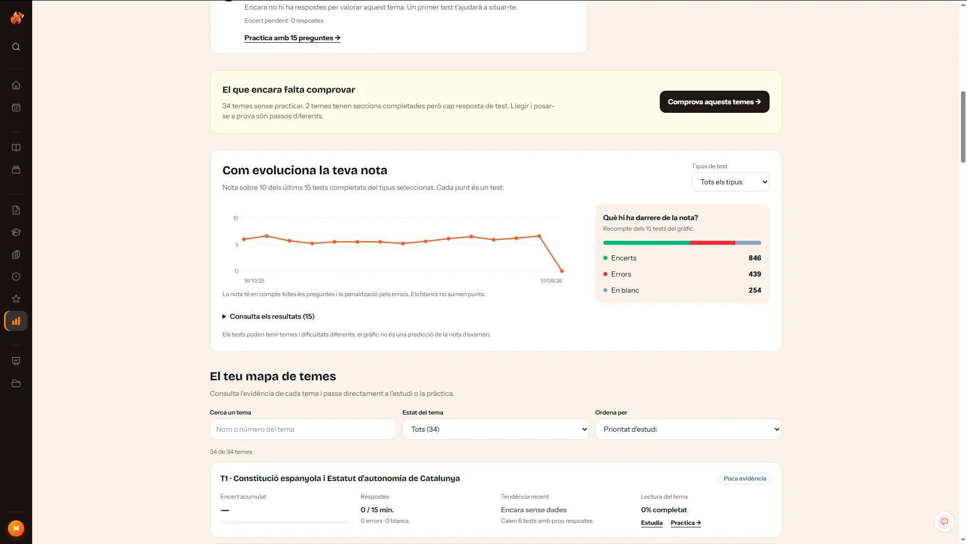Click the last chart point at 31/08/26
Screen dimensions: 967x544
(x=562, y=271)
